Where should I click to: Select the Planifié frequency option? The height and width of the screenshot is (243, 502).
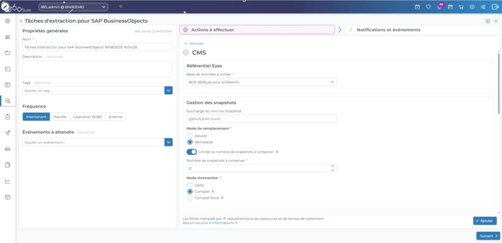coord(59,117)
